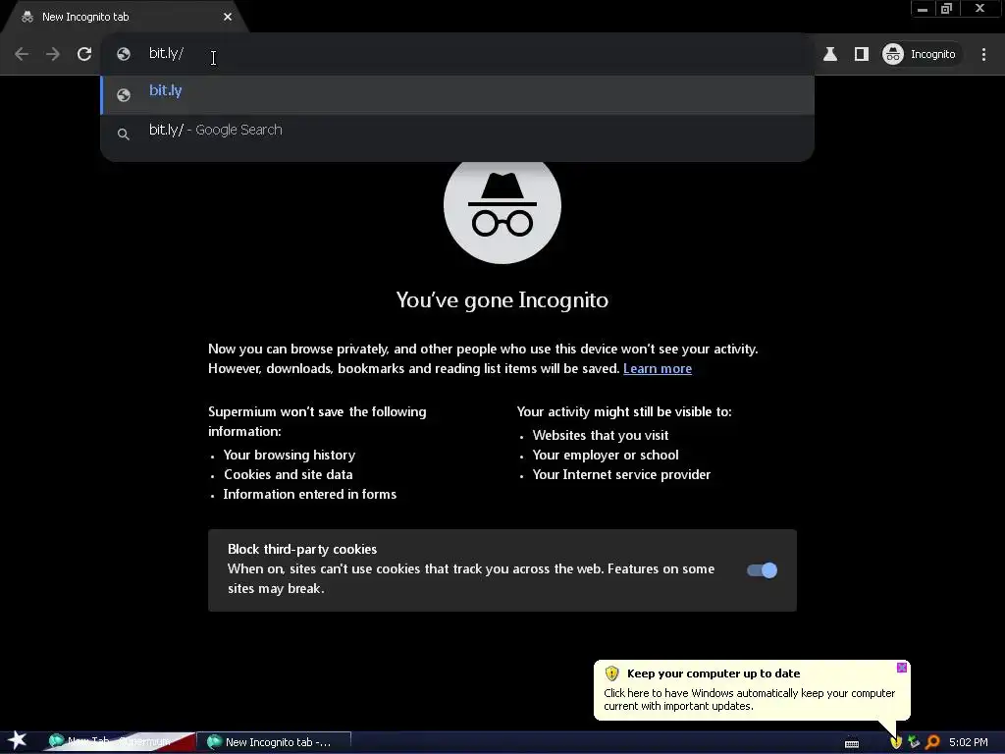The height and width of the screenshot is (754, 1005).
Task: Select the bit.ly autocomplete suggestion
Action: tap(457, 95)
